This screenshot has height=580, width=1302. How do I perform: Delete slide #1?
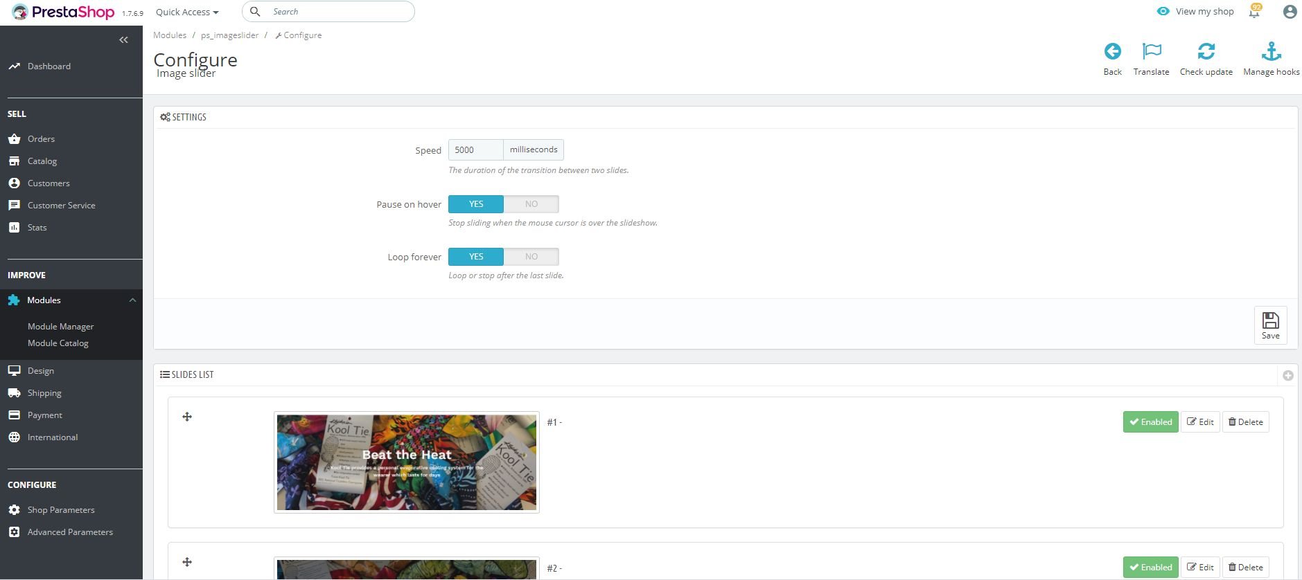tap(1246, 422)
